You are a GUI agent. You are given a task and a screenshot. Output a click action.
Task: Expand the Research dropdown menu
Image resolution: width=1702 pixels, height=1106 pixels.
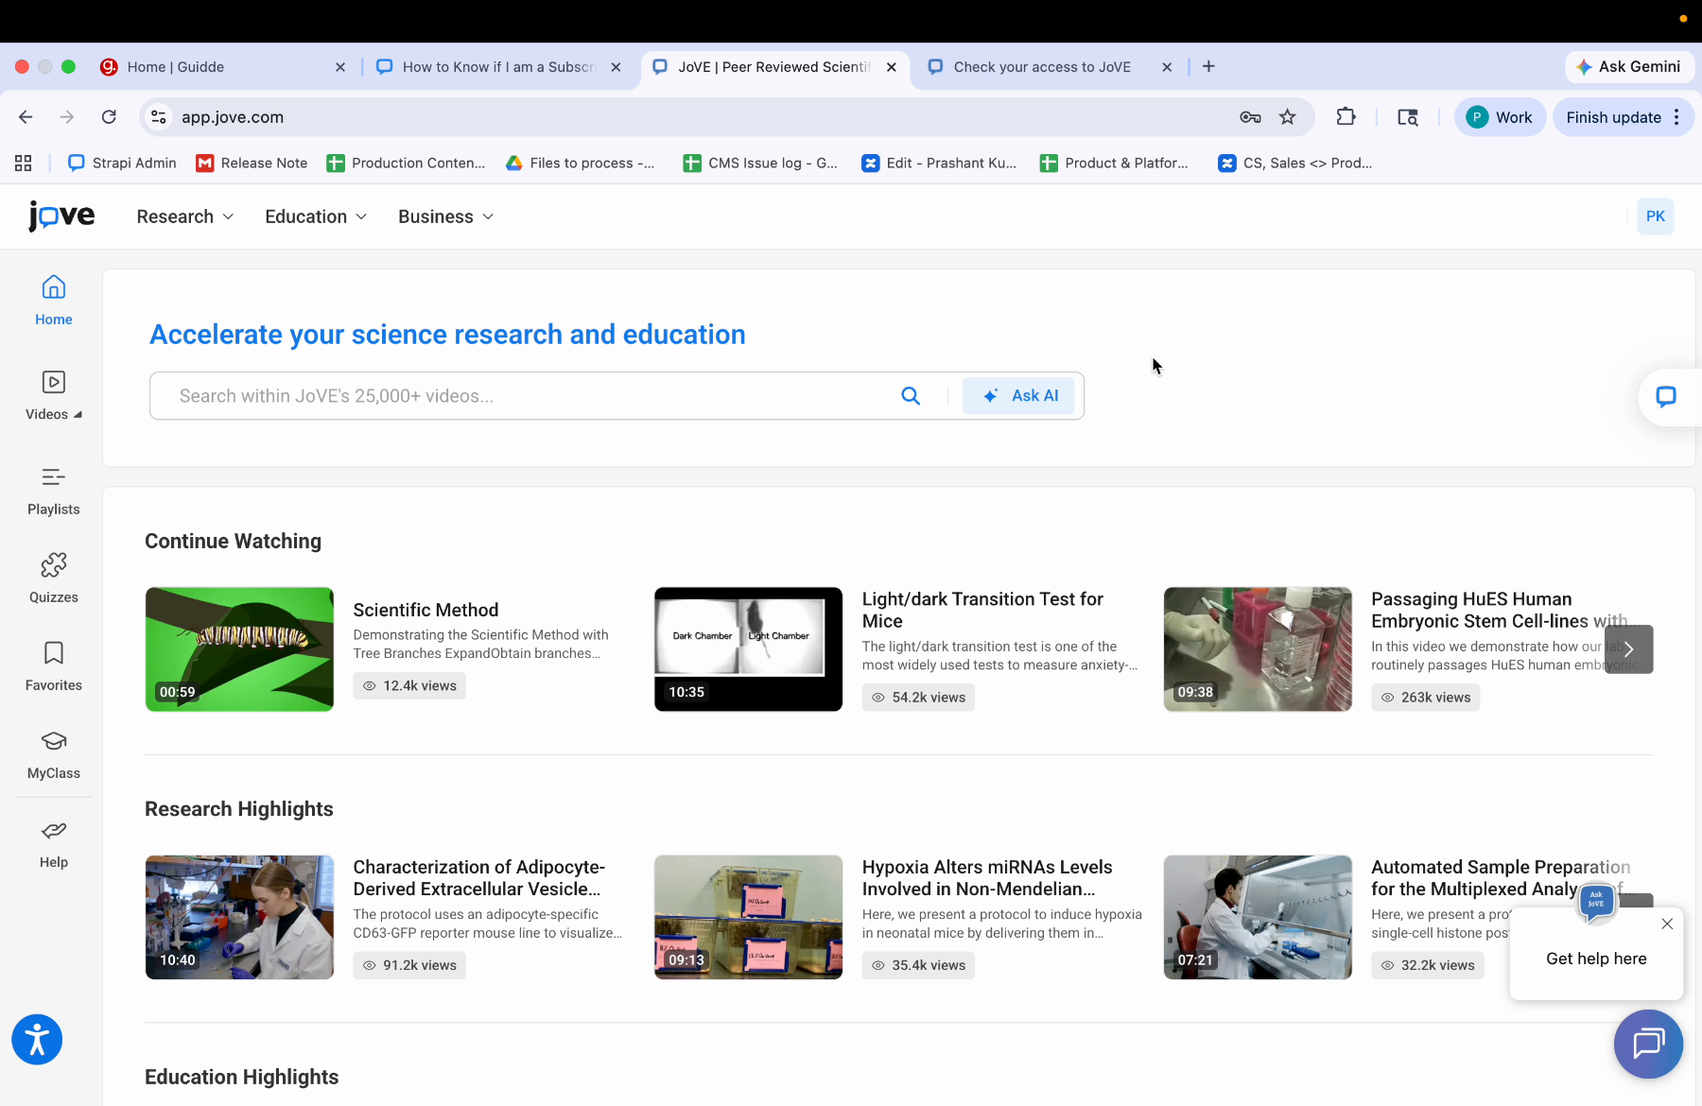[x=185, y=216]
